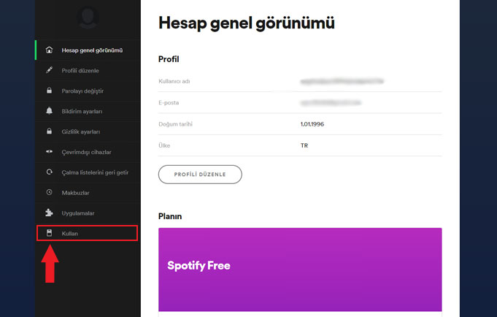Open Bildirim ayarları settings
This screenshot has width=497, height=317.
click(x=82, y=111)
